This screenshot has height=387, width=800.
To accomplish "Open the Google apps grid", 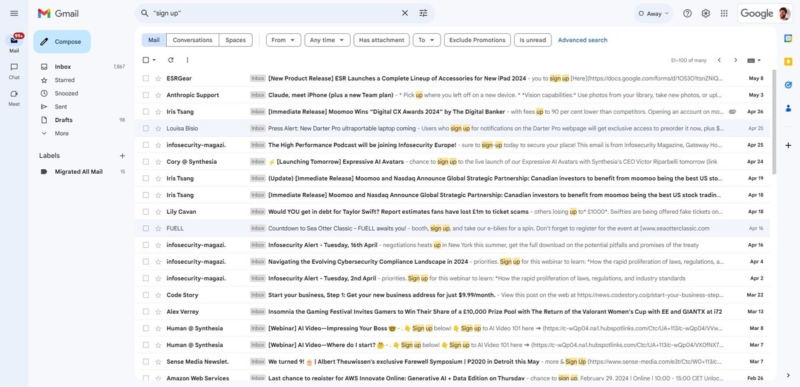I will pos(724,13).
